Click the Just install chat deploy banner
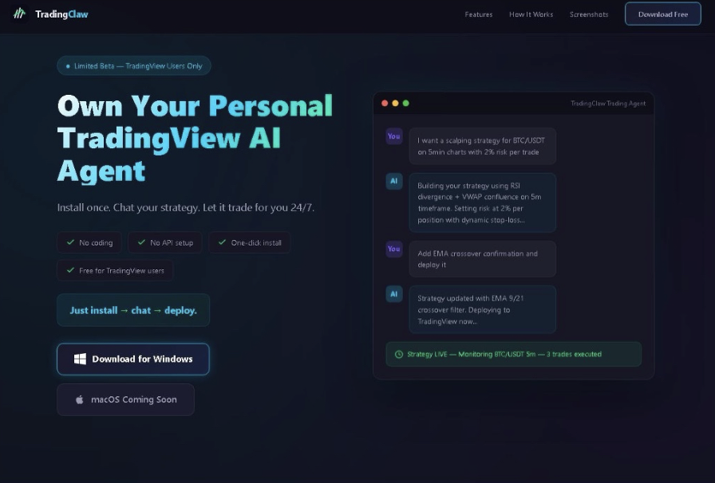715x483 pixels. click(133, 310)
